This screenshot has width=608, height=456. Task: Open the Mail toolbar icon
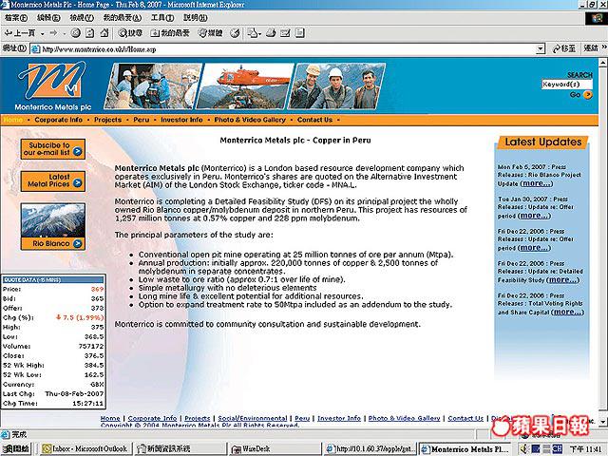tap(254, 33)
